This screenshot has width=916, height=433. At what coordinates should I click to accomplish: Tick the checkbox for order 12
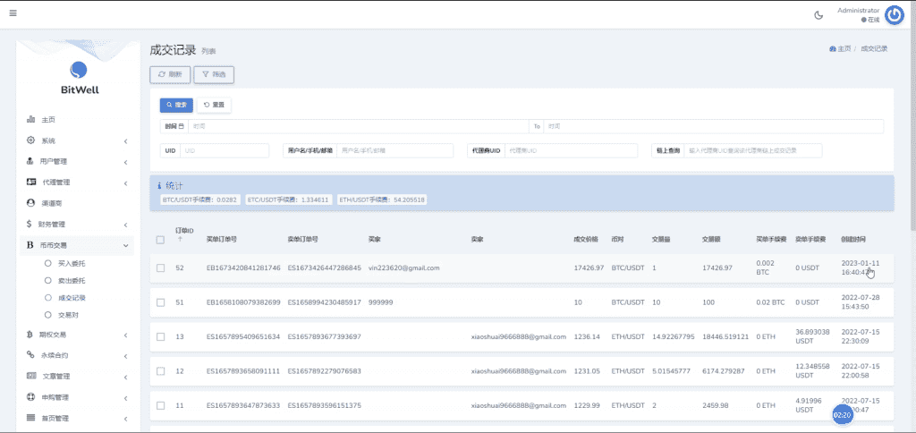click(161, 371)
